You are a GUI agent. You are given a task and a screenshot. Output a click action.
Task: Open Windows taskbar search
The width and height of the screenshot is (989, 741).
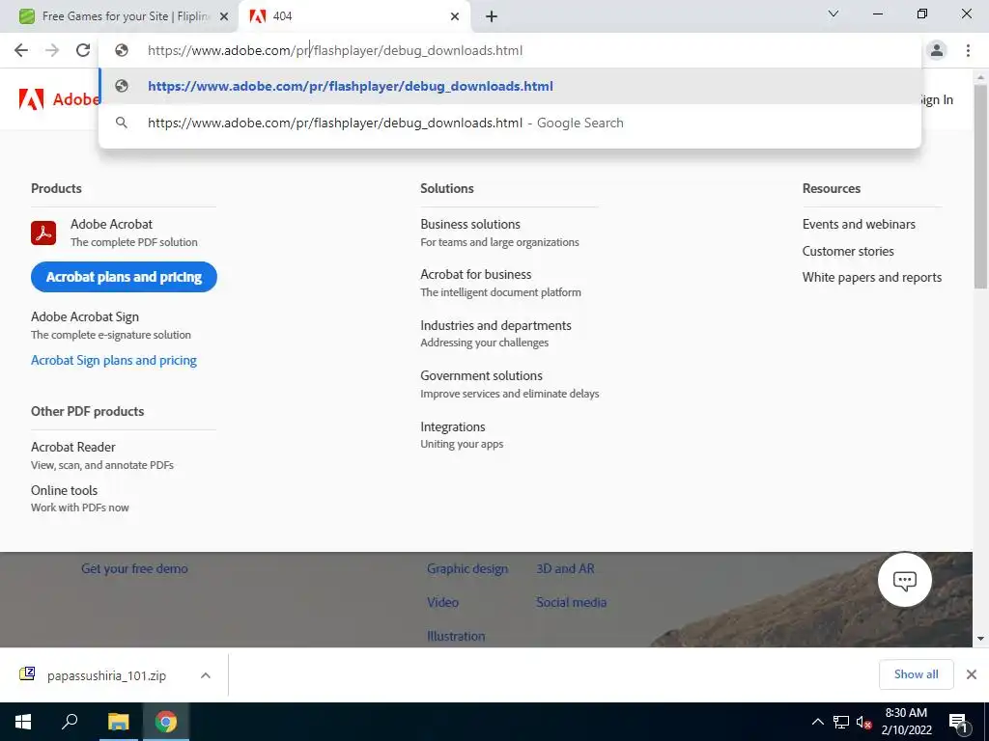(70, 722)
